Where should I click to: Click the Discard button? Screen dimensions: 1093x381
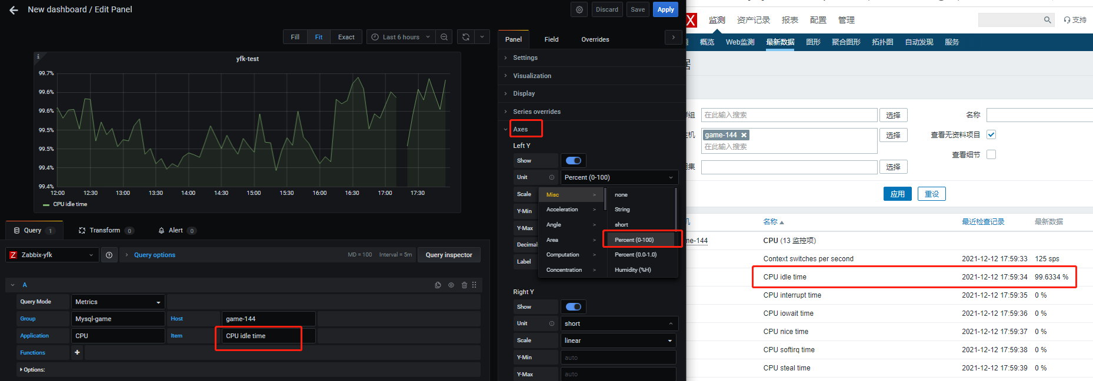[607, 9]
